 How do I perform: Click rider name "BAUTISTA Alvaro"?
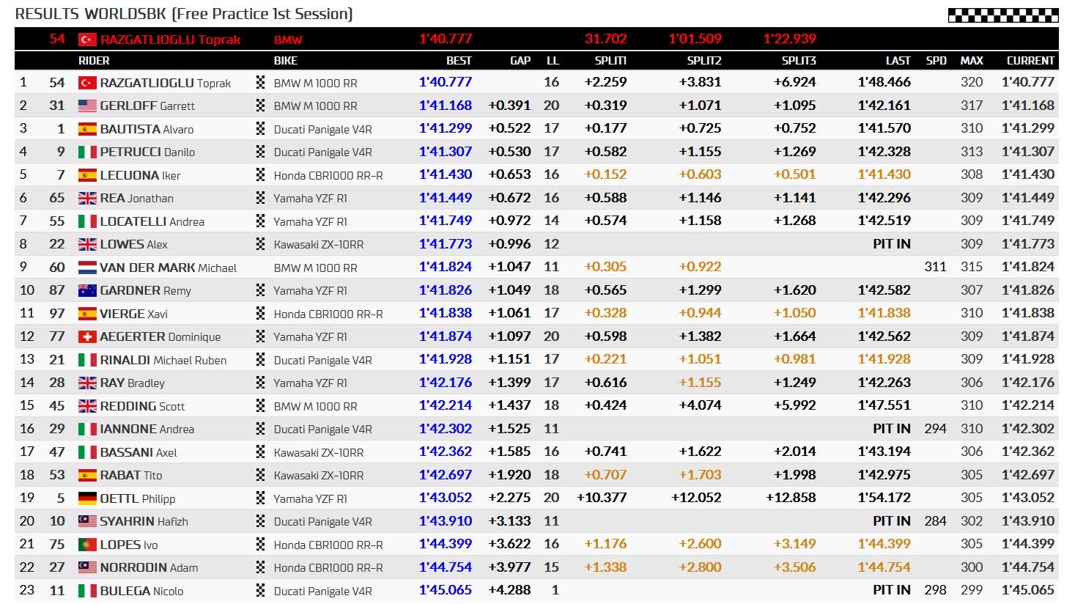coord(147,129)
